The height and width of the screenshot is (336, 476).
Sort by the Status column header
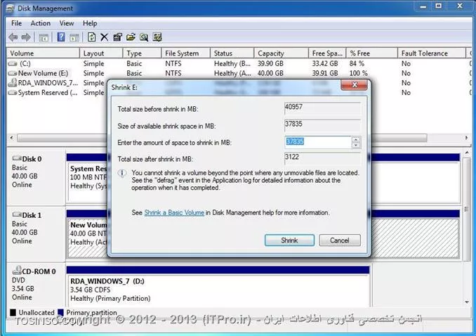(232, 53)
